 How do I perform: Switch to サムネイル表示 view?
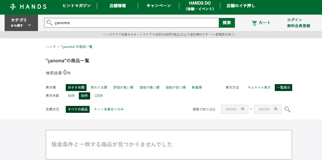click(259, 87)
